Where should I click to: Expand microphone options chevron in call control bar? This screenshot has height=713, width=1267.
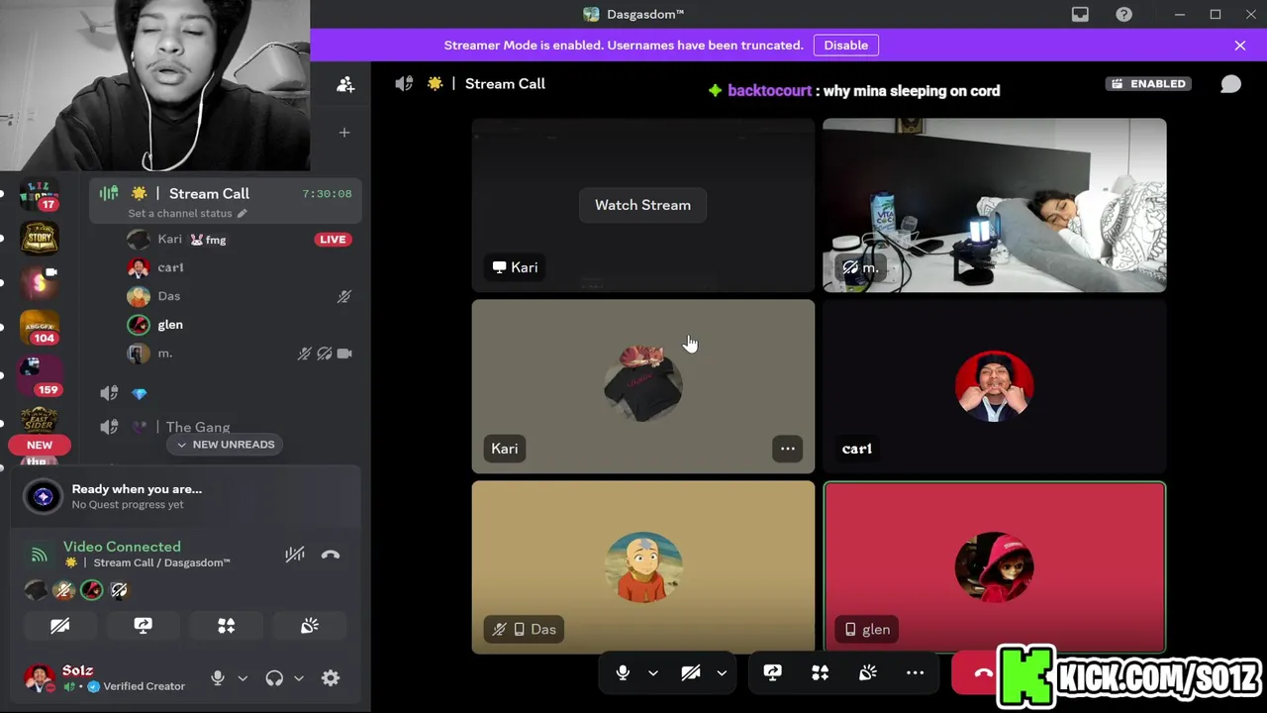pyautogui.click(x=653, y=673)
